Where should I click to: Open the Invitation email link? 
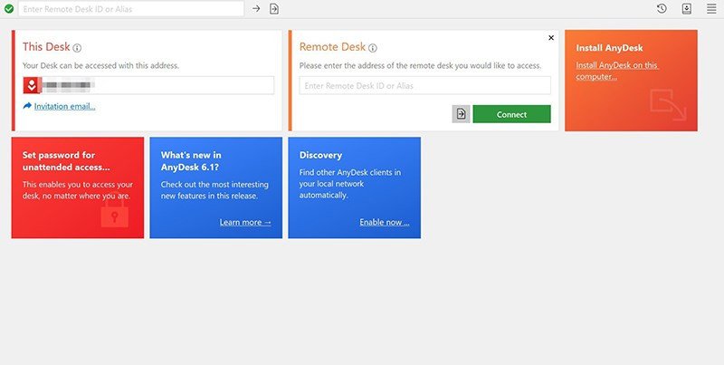[x=64, y=106]
